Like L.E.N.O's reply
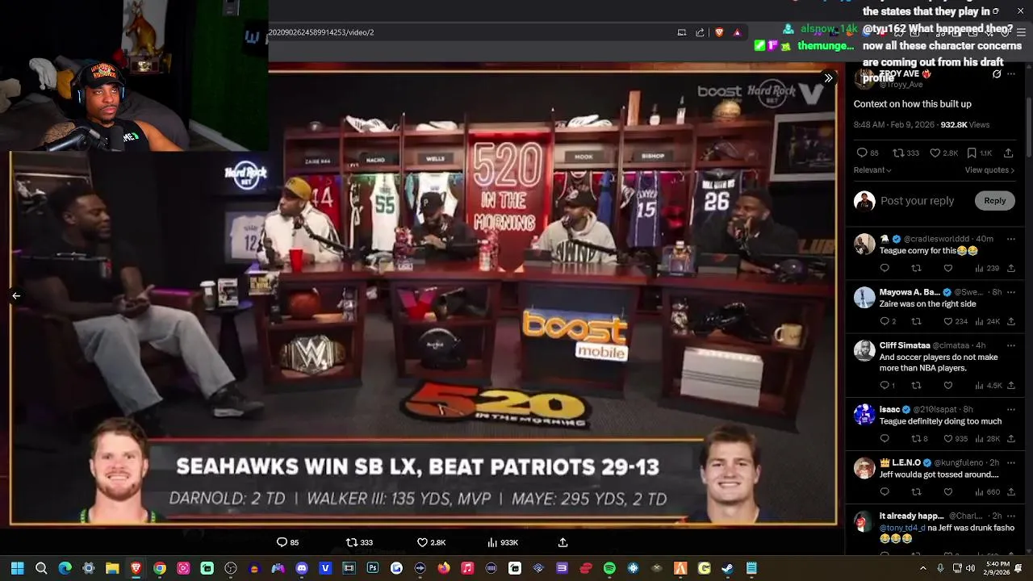This screenshot has height=581, width=1033. tap(948, 491)
